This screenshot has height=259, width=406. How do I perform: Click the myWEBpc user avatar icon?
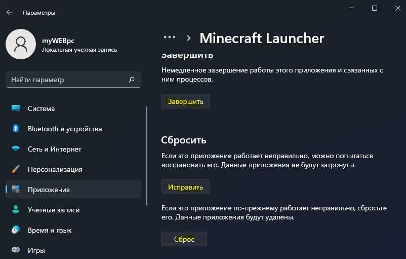20,44
